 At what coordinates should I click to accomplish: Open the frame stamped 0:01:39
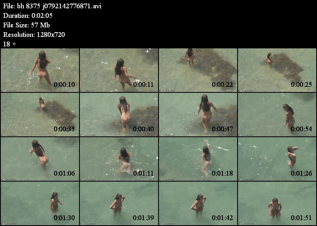119,203
